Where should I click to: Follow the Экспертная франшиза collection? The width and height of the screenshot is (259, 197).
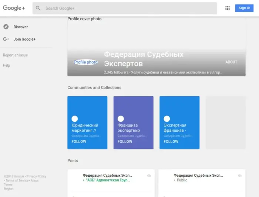(x=171, y=141)
